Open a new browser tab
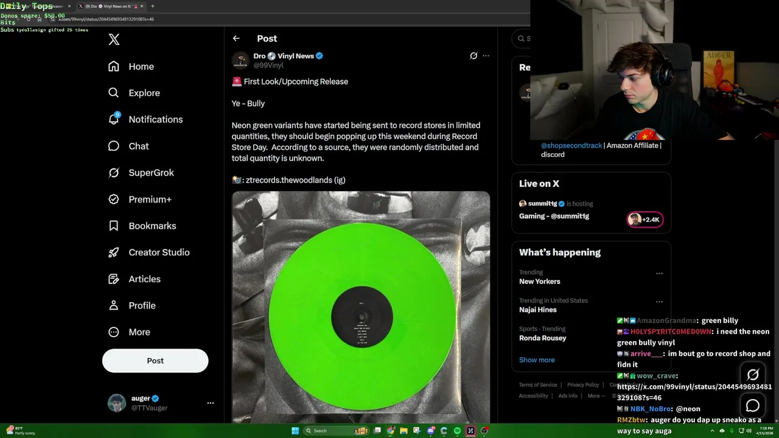779x438 pixels. pyautogui.click(x=152, y=6)
